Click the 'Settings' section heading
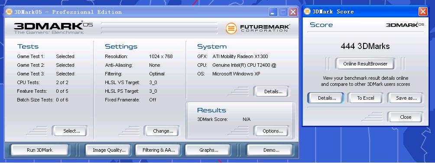Image resolution: width=435 pixels, height=163 pixels. coord(121,46)
